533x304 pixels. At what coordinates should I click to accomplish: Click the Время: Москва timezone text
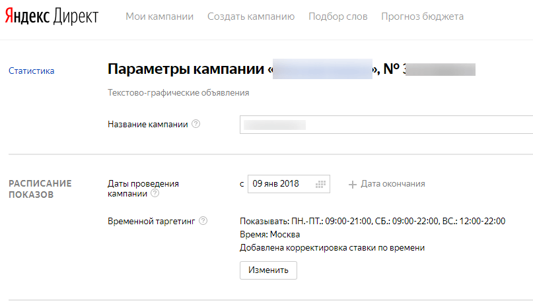point(269,234)
